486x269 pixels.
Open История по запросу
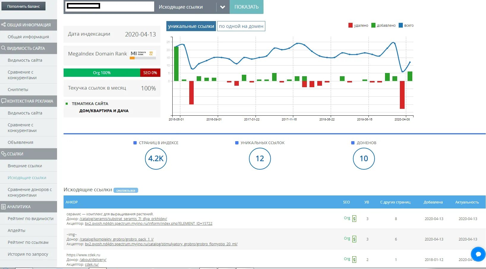coord(29,254)
